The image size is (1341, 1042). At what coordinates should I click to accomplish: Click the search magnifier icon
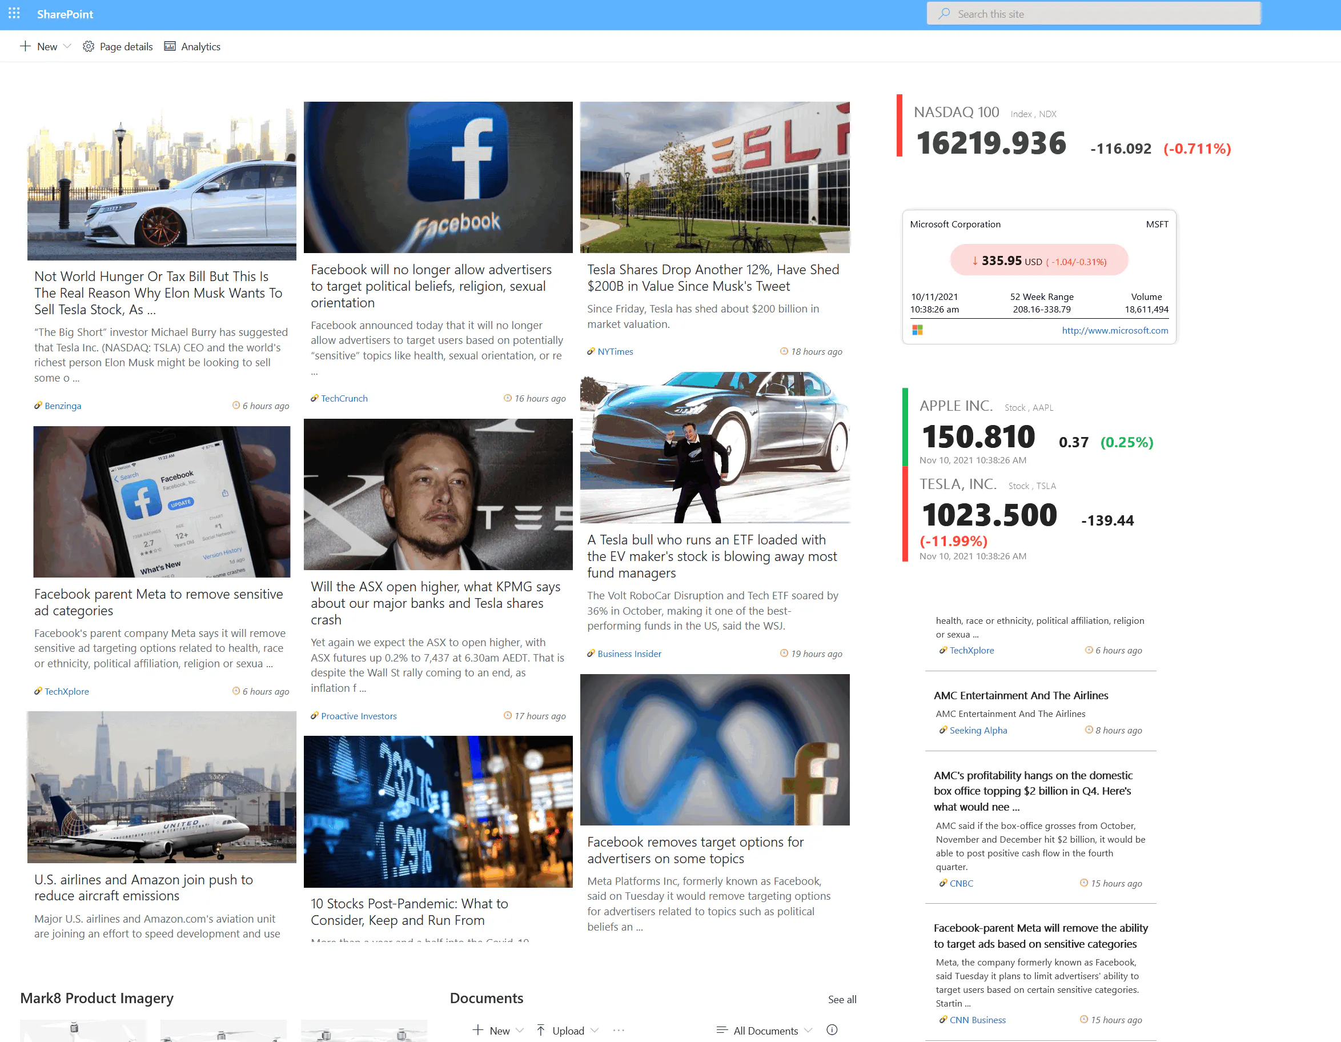pos(944,14)
